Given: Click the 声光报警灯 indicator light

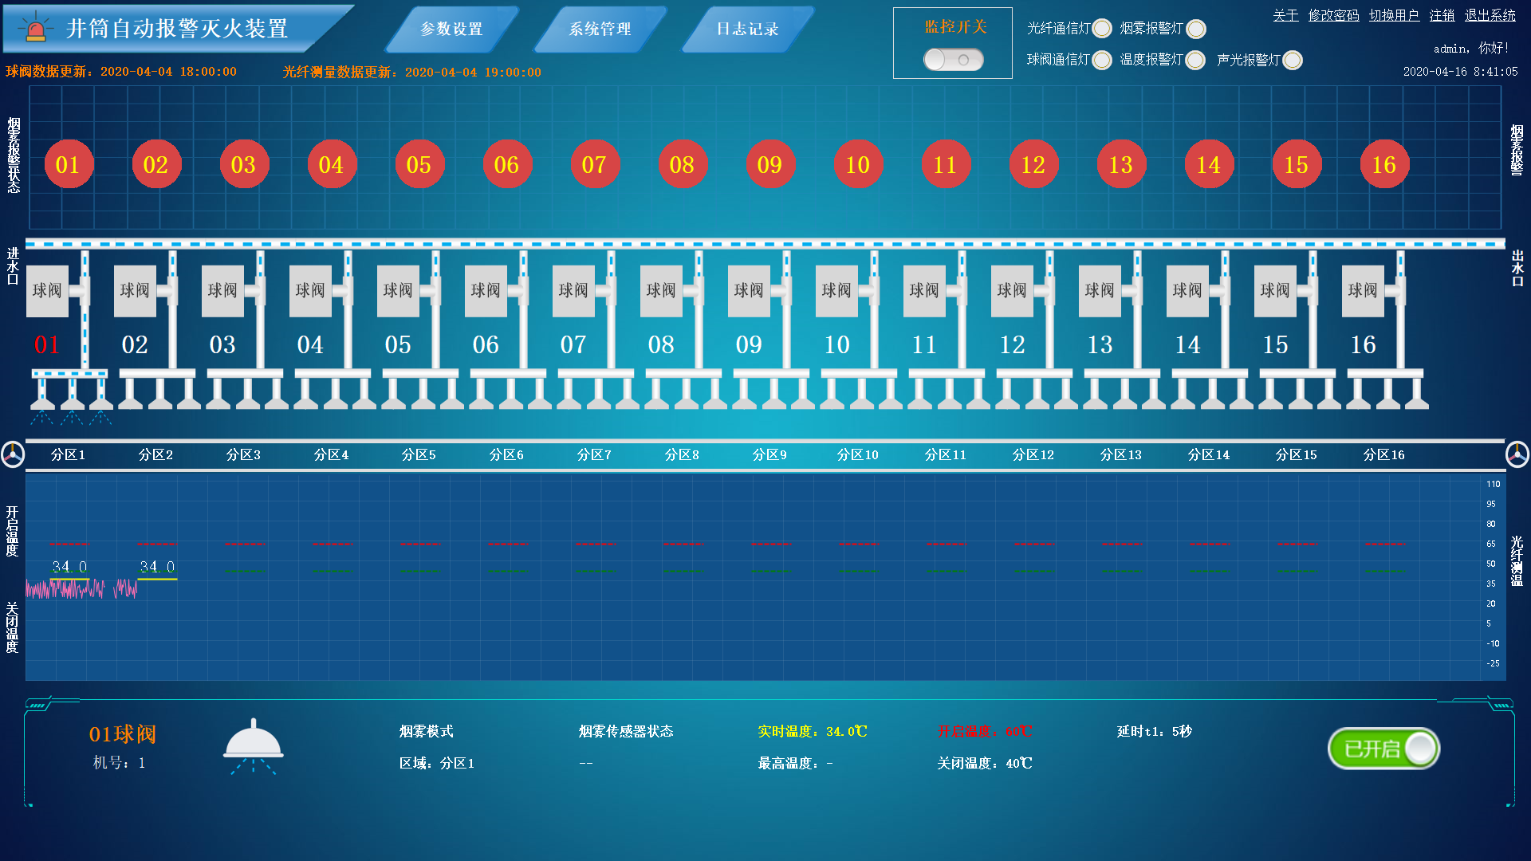Looking at the screenshot, I should click(x=1293, y=61).
